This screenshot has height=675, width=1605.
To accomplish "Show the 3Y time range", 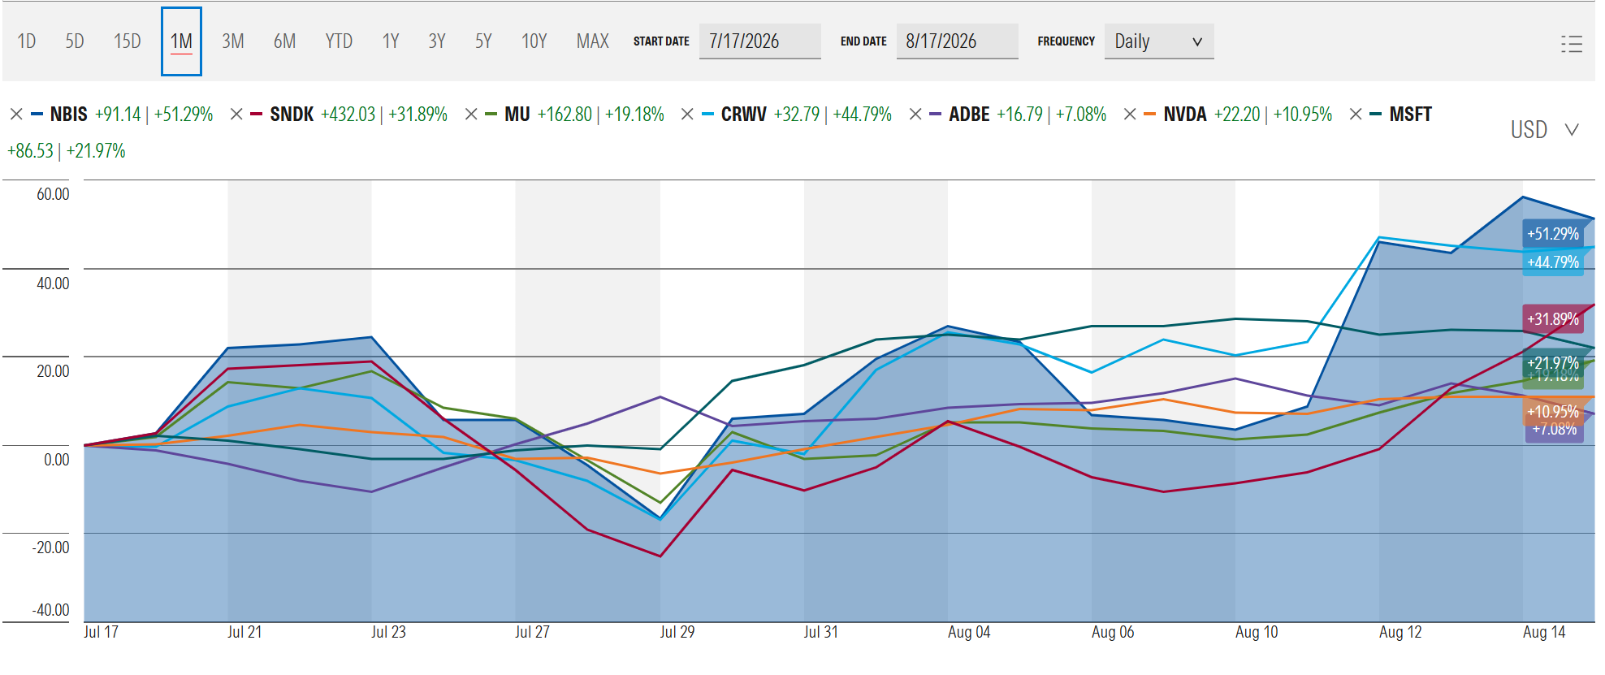I will 437,41.
